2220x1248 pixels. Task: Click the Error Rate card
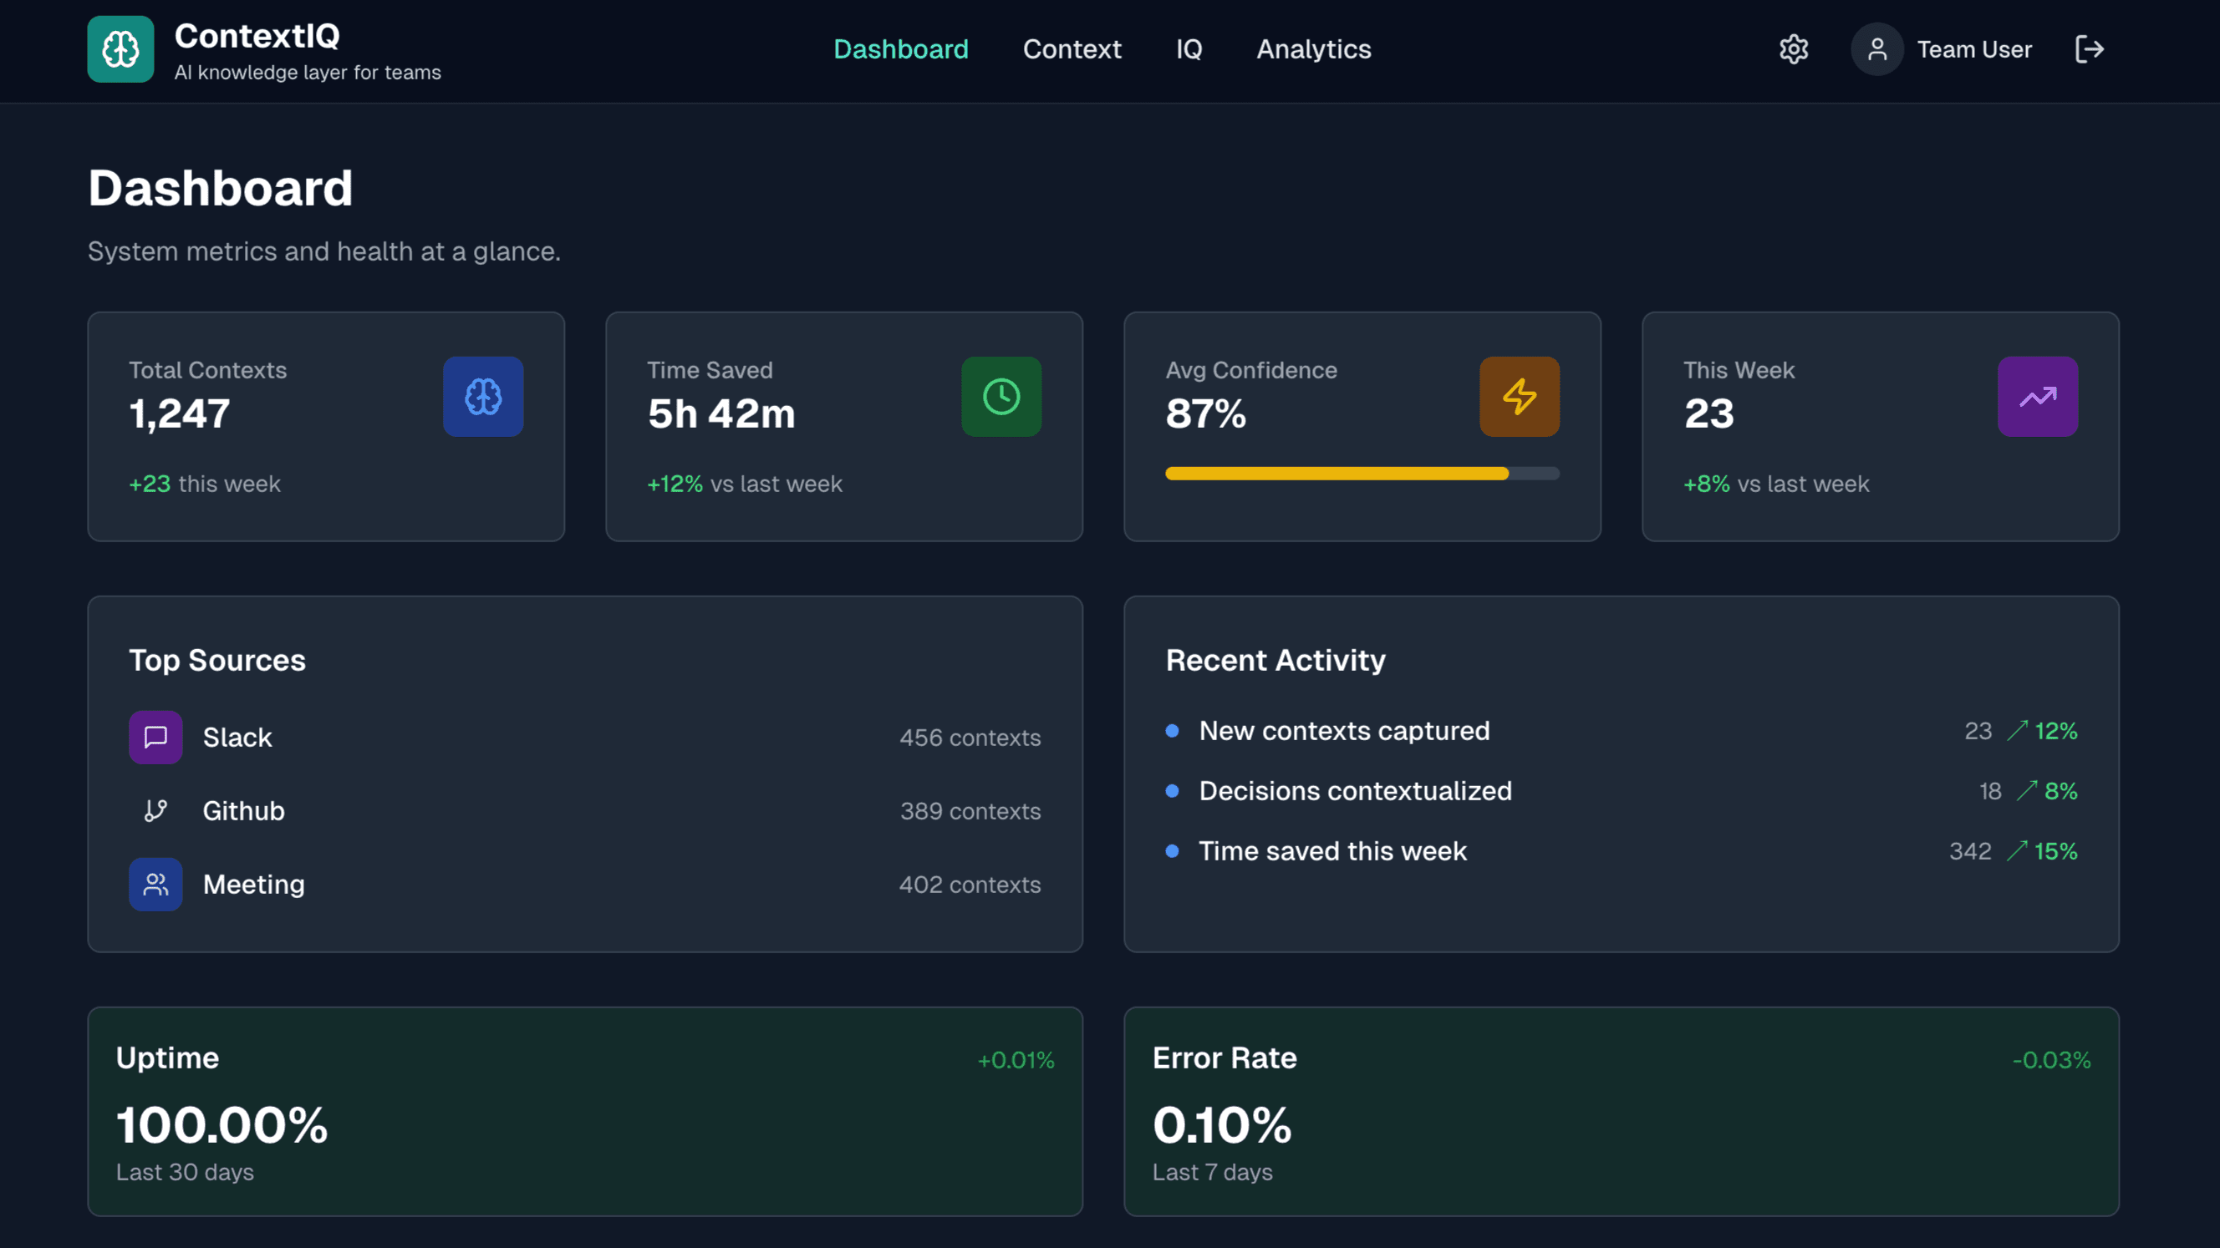point(1622,1112)
